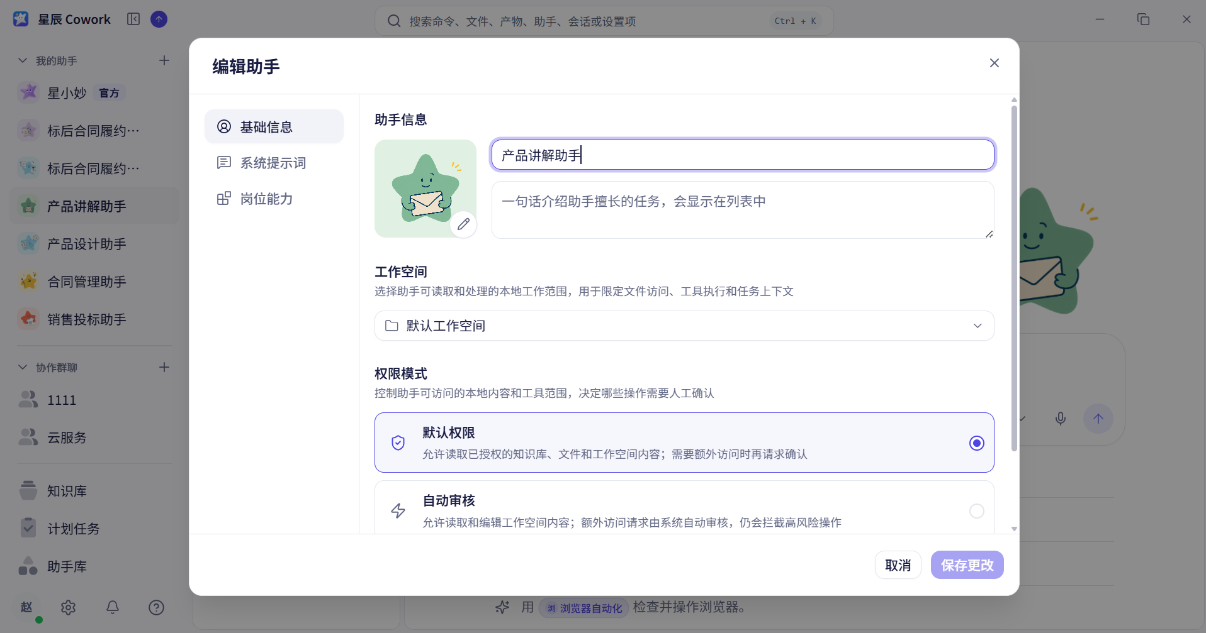Viewport: 1206px width, 633px height.
Task: Select 自动审核 radio button
Action: pos(977,511)
